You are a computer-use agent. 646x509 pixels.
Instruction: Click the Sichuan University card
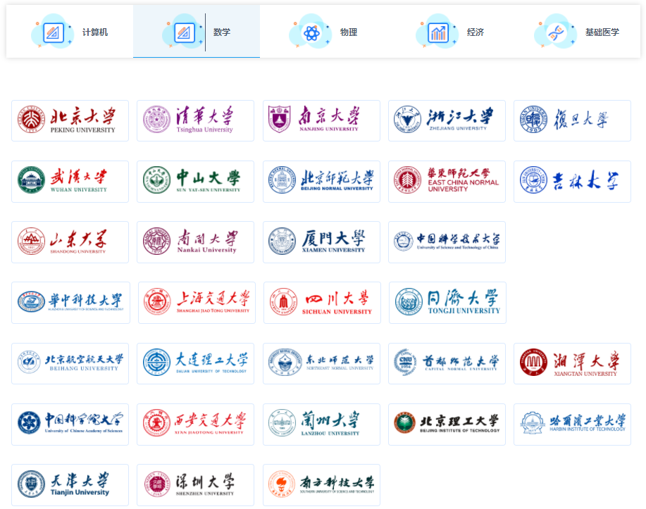click(322, 303)
